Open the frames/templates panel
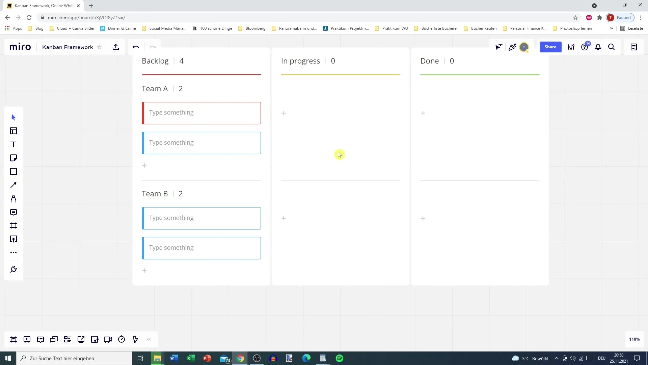Image resolution: width=648 pixels, height=365 pixels. click(13, 131)
